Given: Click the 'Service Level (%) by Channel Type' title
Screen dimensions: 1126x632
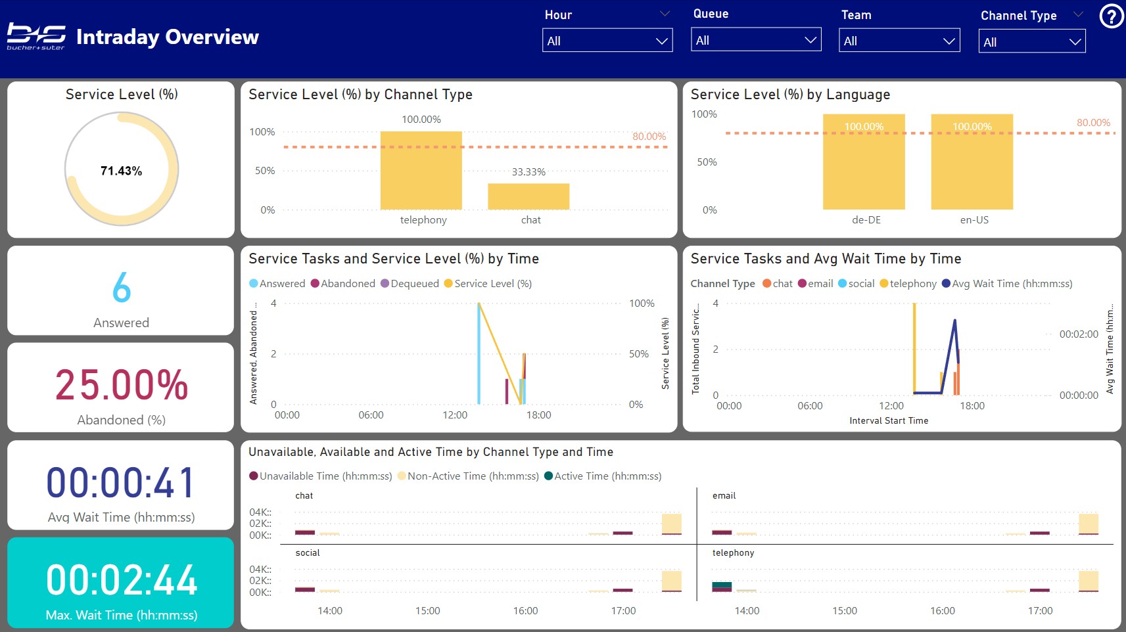Looking at the screenshot, I should coord(360,95).
